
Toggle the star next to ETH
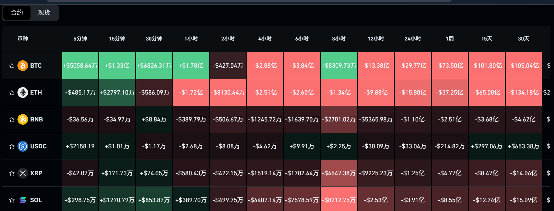(12, 92)
